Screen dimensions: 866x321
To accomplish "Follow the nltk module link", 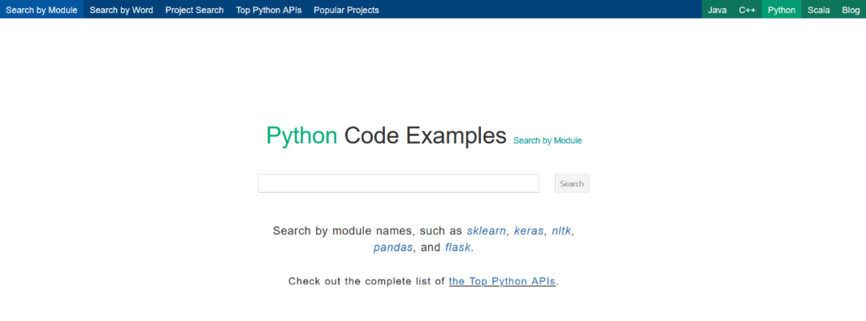I will tap(560, 231).
